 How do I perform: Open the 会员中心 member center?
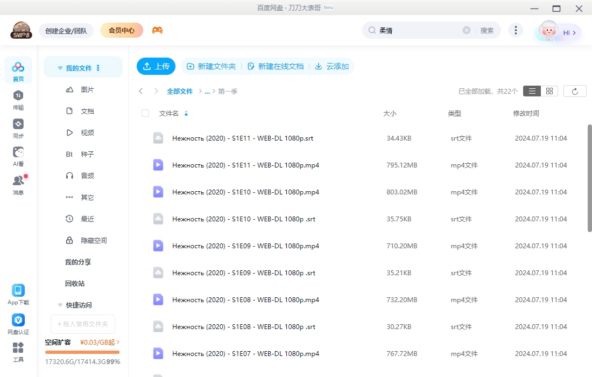[x=121, y=30]
